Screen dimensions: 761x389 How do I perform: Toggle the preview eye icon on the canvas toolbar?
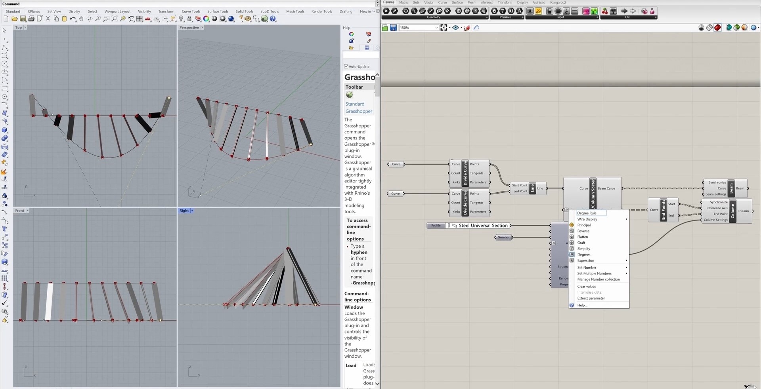(x=456, y=27)
